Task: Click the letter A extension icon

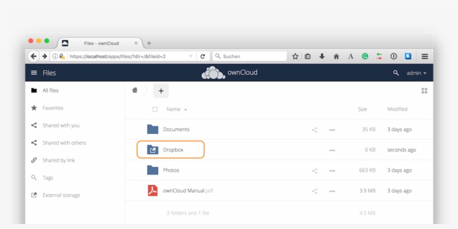Action: coord(351,56)
